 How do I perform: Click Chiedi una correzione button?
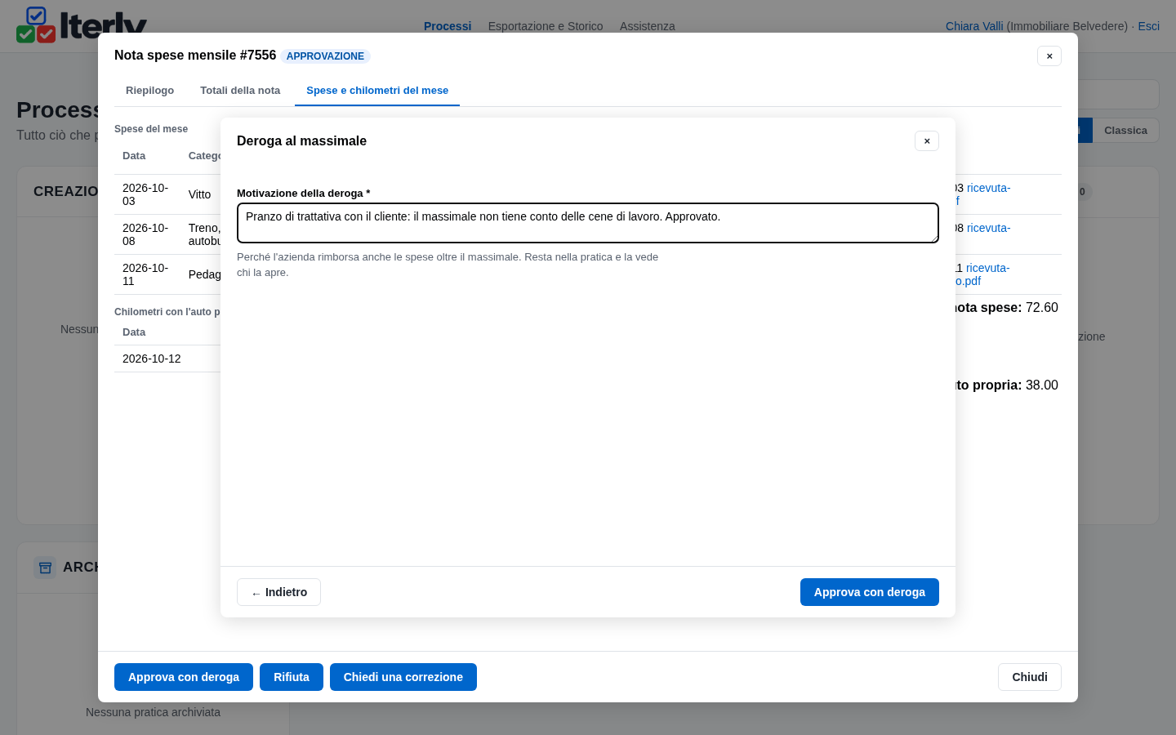coord(403,677)
